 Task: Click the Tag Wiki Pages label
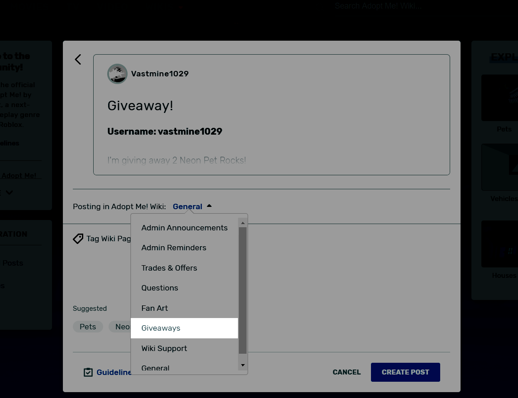109,239
